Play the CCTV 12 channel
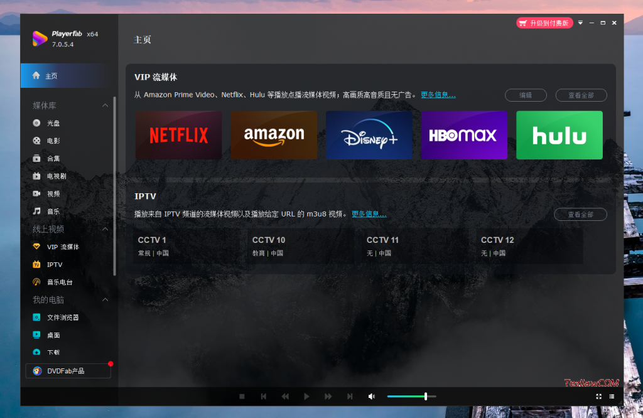Viewport: 643px width, 418px height. click(x=530, y=246)
